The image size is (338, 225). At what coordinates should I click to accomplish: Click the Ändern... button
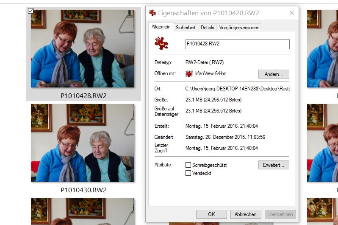click(x=274, y=74)
